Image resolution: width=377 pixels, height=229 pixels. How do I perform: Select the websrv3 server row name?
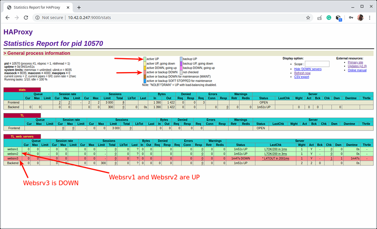pyautogui.click(x=13, y=158)
